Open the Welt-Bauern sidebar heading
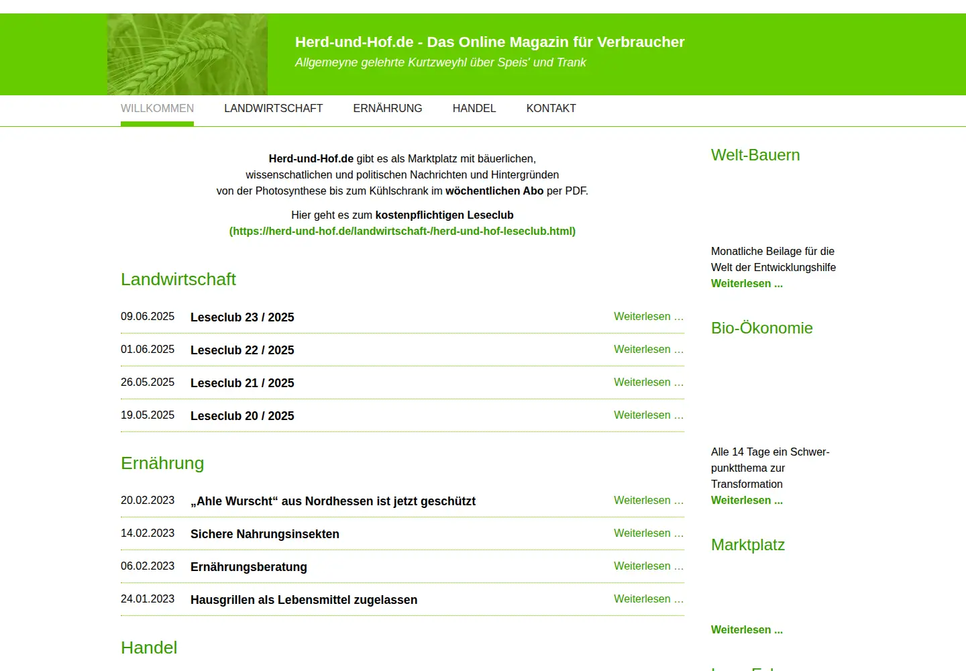This screenshot has width=966, height=671. (x=755, y=155)
